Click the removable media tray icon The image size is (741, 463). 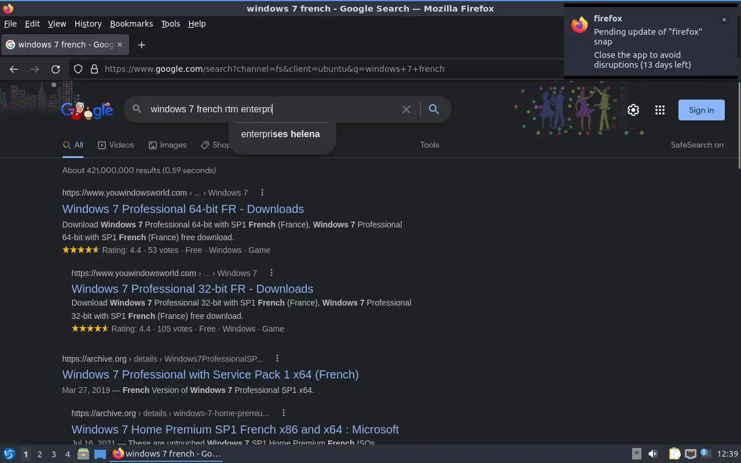(x=636, y=454)
